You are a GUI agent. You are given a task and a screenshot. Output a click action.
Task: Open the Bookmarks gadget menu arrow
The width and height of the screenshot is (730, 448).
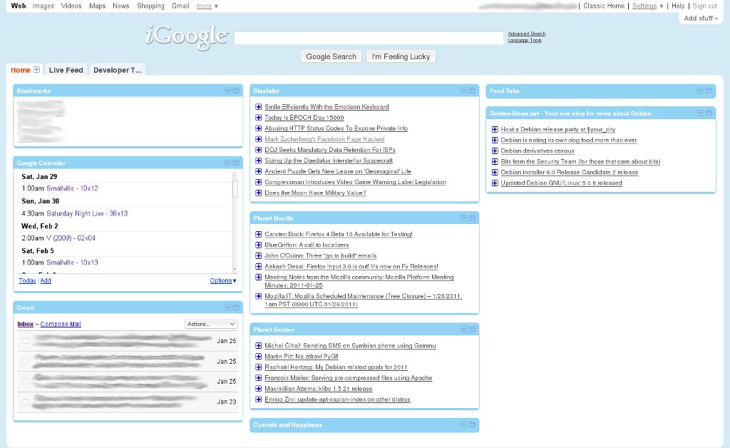coord(227,91)
